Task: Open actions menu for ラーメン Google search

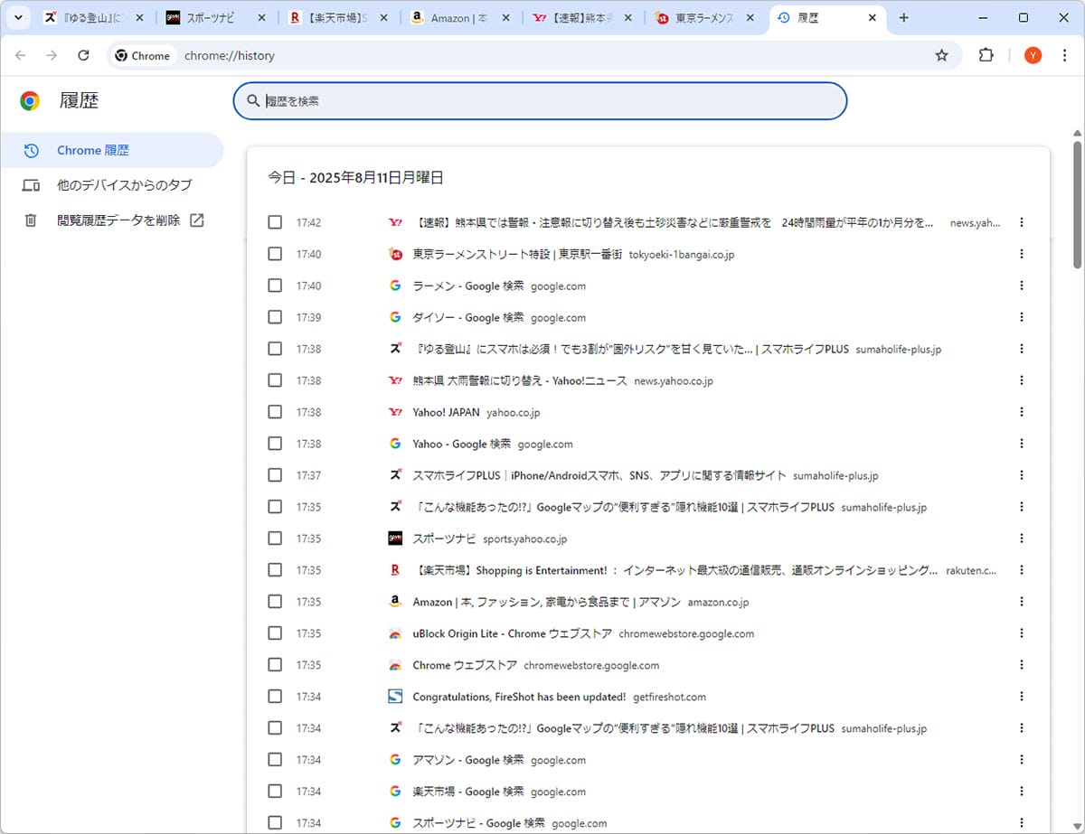Action: pyautogui.click(x=1022, y=286)
